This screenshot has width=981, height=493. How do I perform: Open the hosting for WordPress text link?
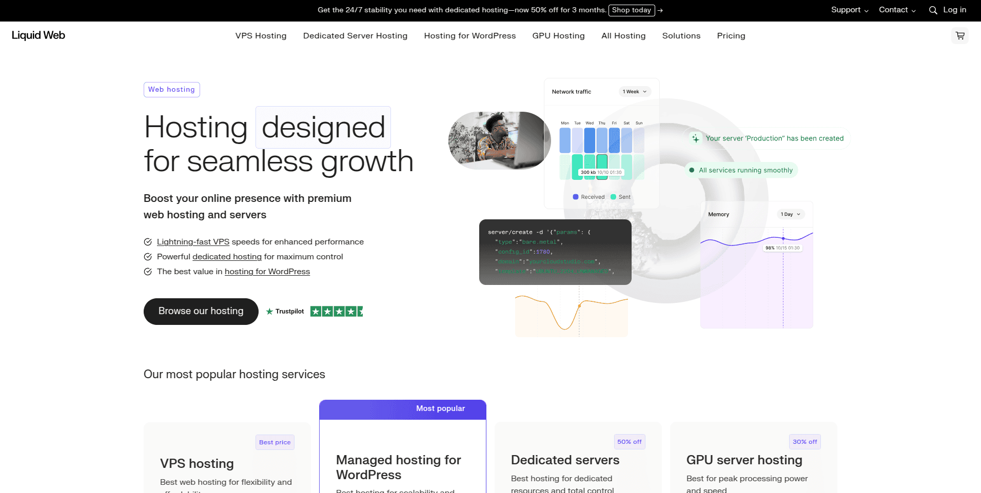coord(267,272)
